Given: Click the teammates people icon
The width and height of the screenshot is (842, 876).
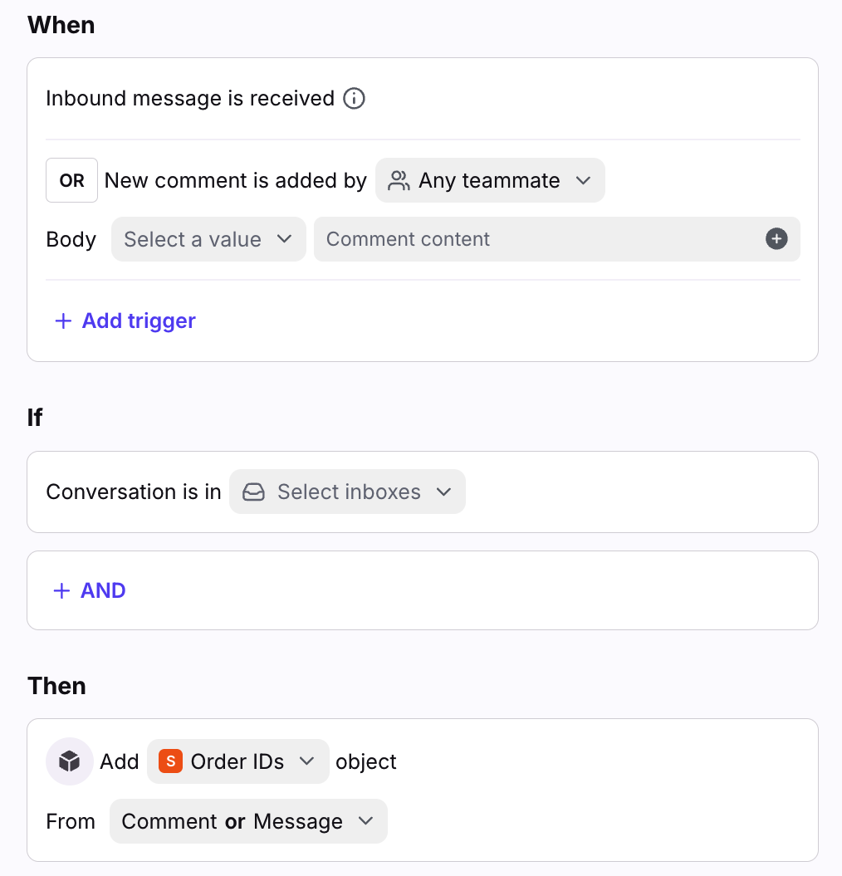Looking at the screenshot, I should (399, 181).
